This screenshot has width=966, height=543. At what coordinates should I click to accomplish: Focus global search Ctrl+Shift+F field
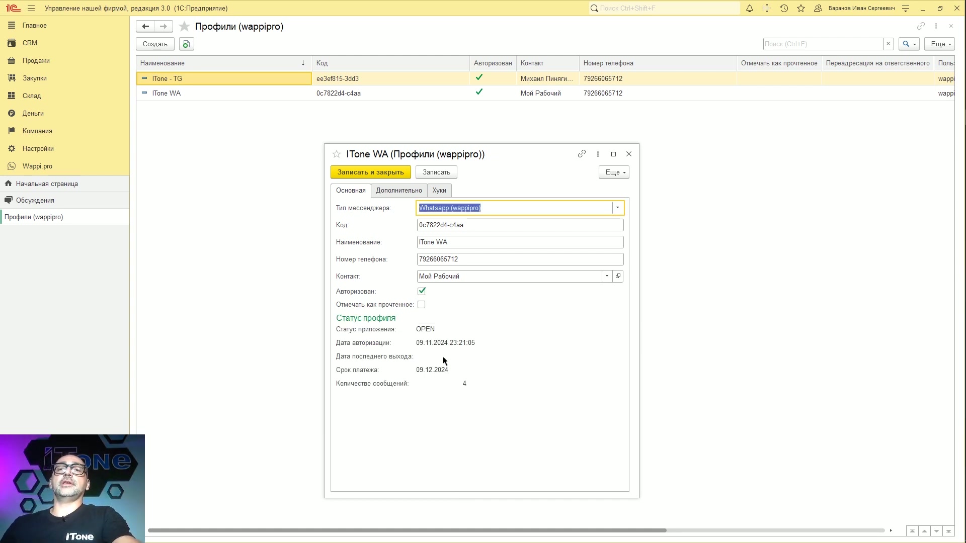tap(664, 8)
